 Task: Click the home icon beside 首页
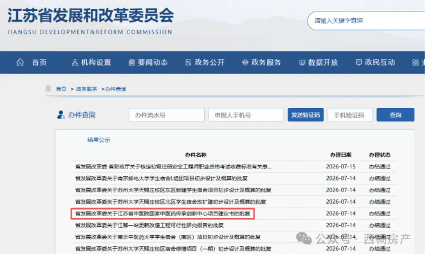20,62
